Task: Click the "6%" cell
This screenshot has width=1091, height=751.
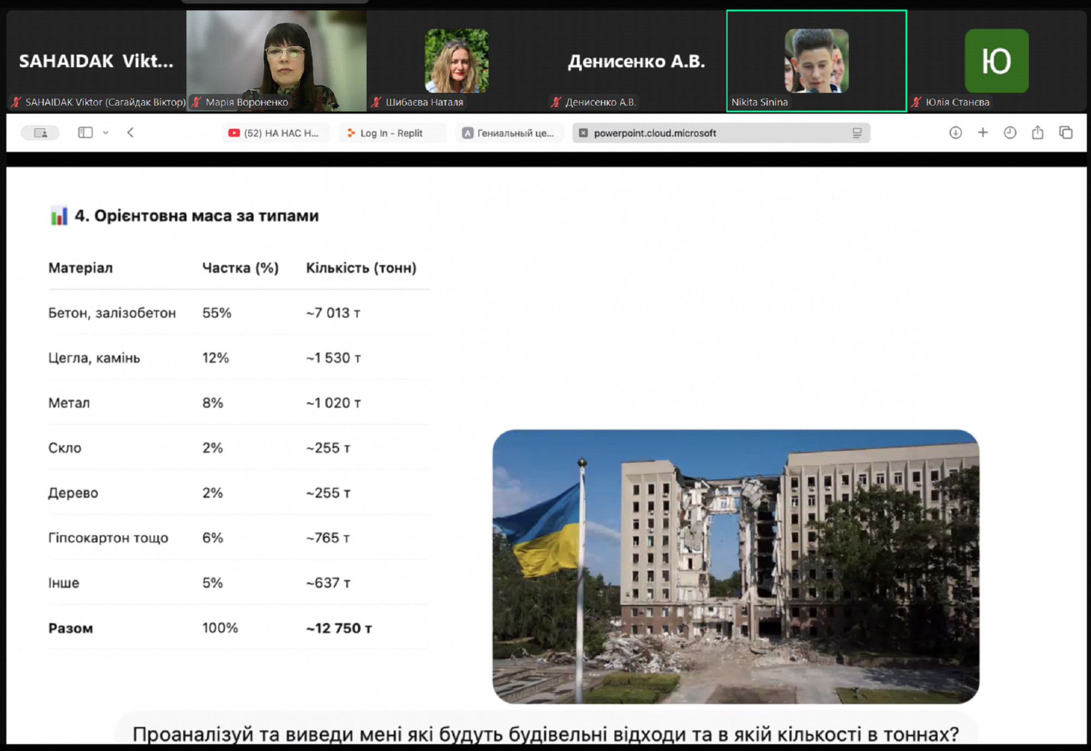Action: point(213,538)
